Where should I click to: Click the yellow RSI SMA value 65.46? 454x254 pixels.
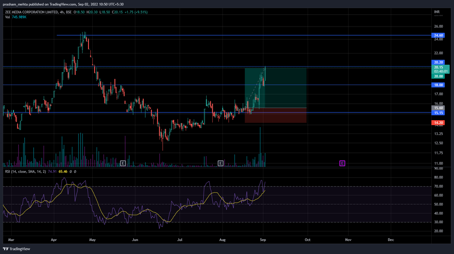coord(63,171)
